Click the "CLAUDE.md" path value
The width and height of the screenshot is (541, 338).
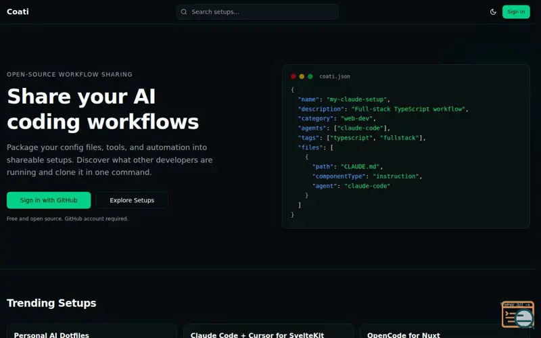(360, 166)
